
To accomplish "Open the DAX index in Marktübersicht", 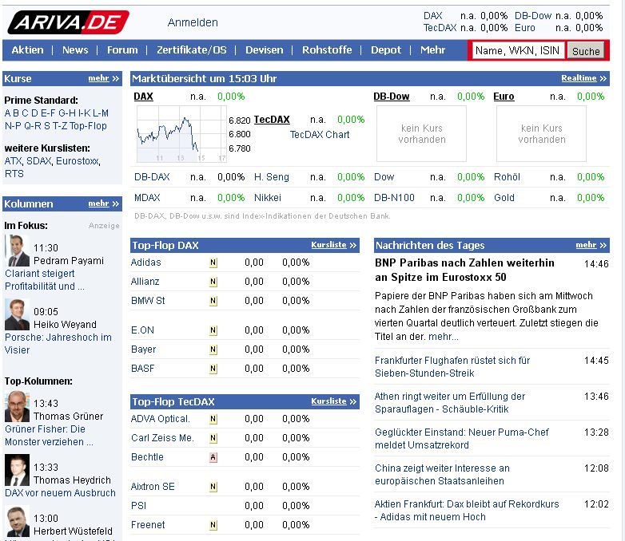I will point(144,97).
